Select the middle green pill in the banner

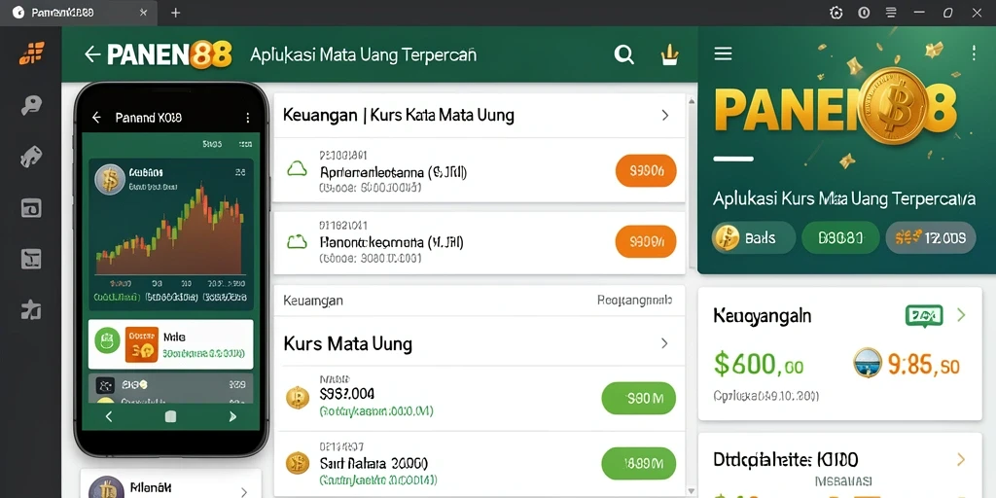[x=840, y=238]
